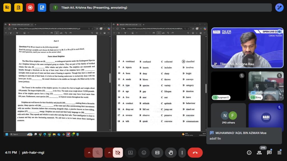Open more options three-dot menu
The width and height of the screenshot is (287, 161).
point(182,153)
